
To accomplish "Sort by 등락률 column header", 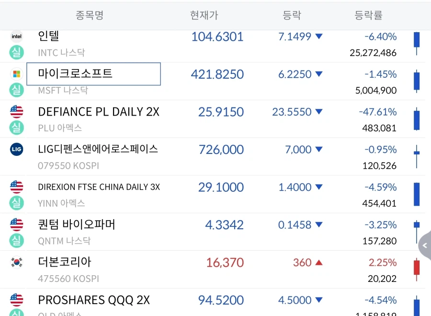I will (x=368, y=15).
